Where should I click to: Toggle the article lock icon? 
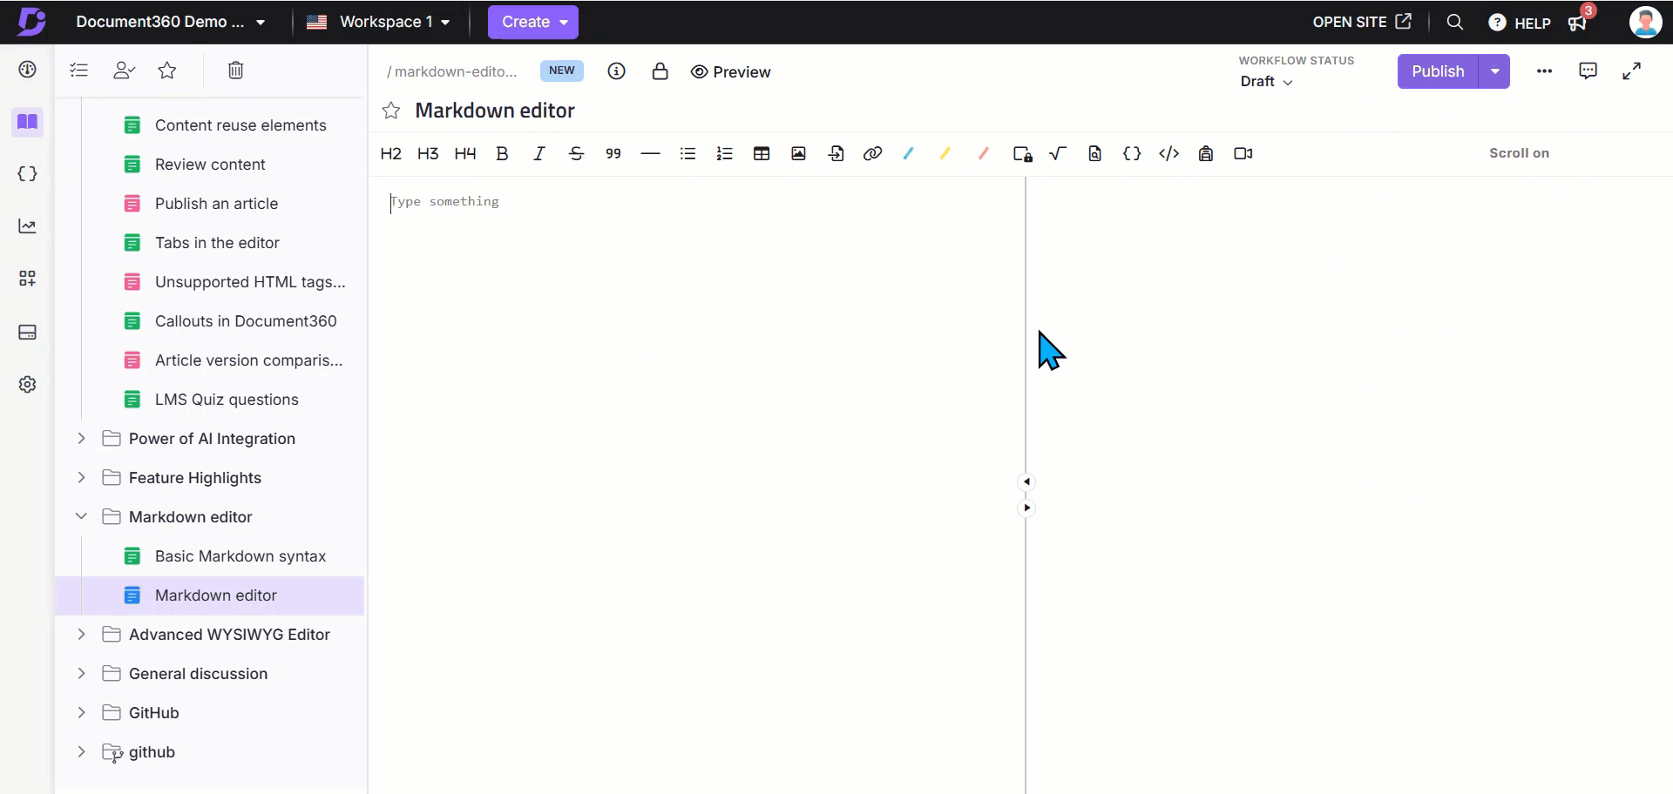(x=660, y=71)
